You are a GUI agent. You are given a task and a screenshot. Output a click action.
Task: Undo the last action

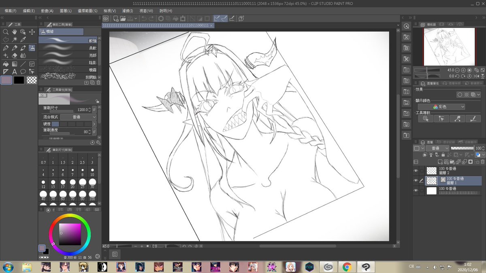(x=143, y=18)
